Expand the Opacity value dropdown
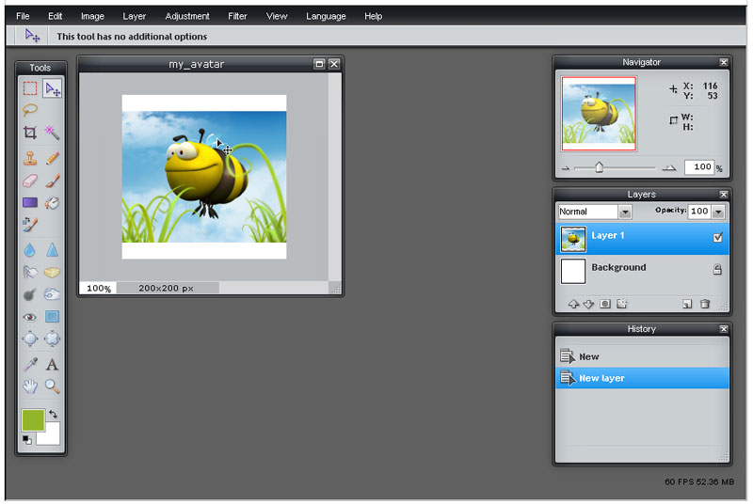 pyautogui.click(x=718, y=212)
